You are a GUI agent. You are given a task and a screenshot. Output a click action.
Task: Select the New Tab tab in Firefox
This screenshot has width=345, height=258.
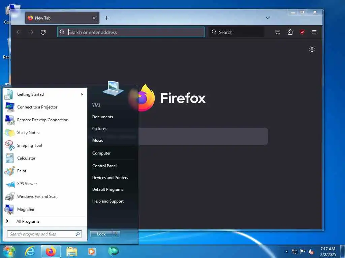pyautogui.click(x=62, y=18)
